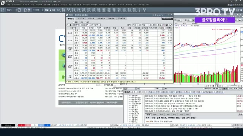The width and height of the screenshot is (243, 136).
Task: Open the 주식매매 dropdown in main toolbar
Action: pyautogui.click(x=38, y=10)
